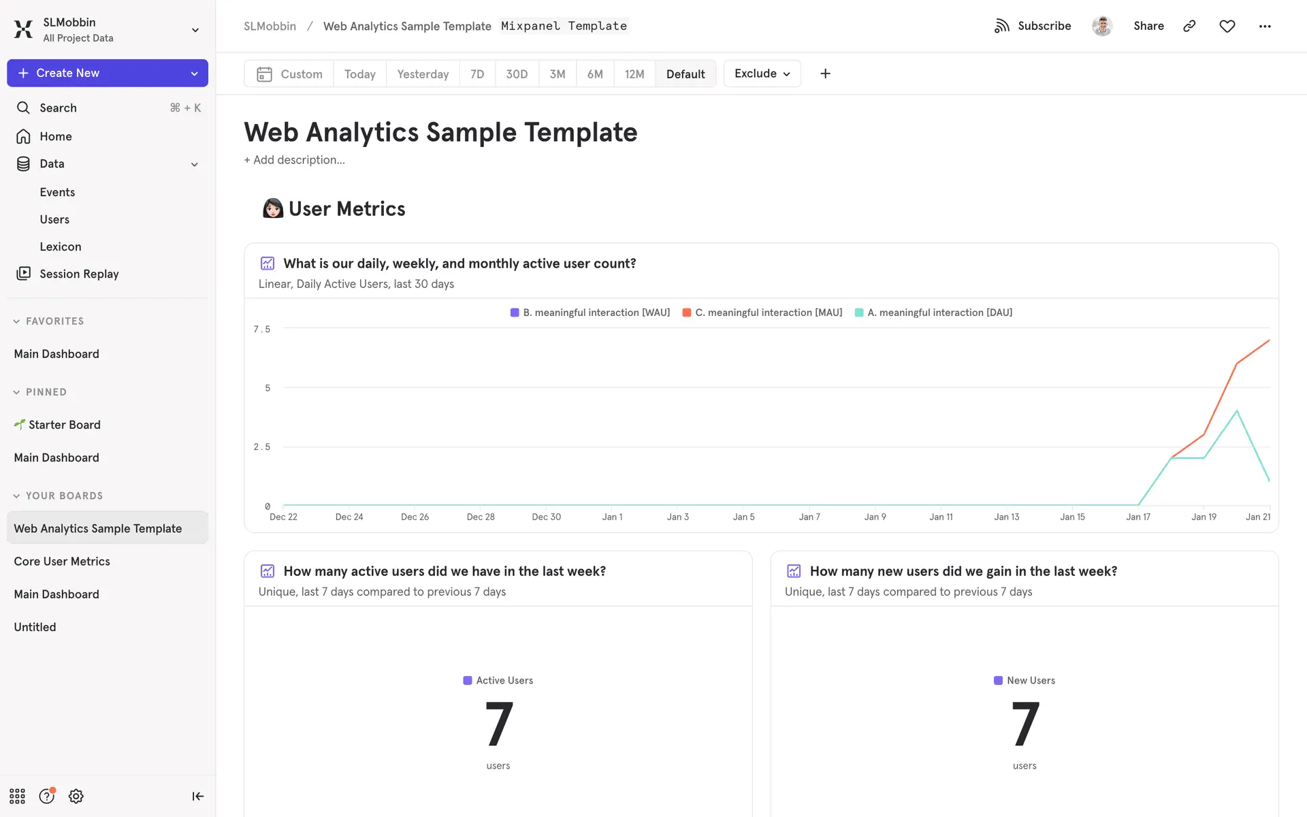Favorite this board with the heart icon

1227,26
